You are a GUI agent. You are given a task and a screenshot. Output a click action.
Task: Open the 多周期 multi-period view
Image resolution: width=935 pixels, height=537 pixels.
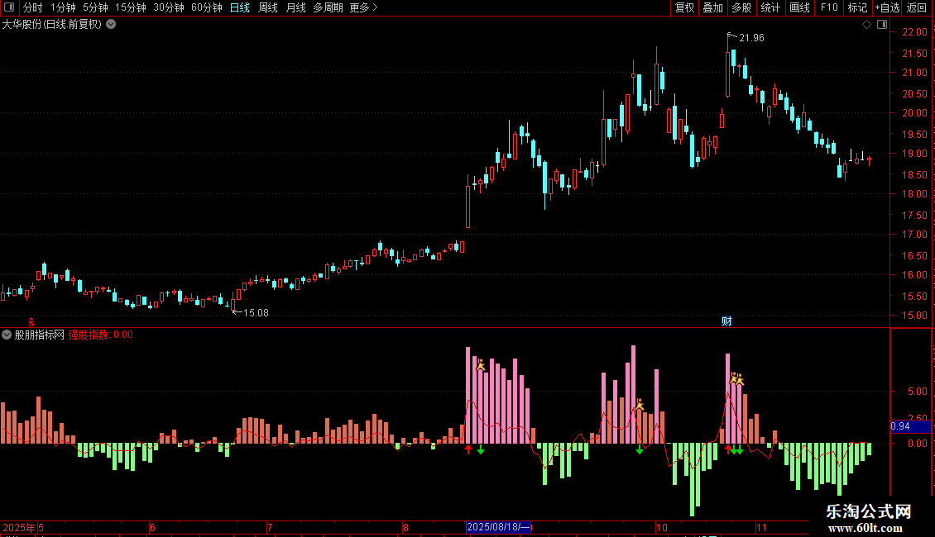[x=328, y=7]
